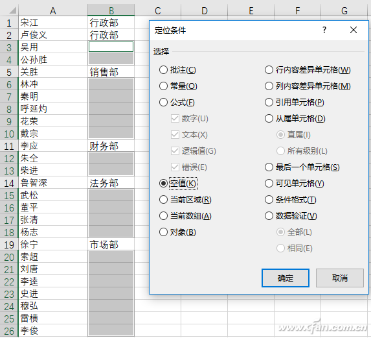This screenshot has height=338, width=371.
Task: Select the 空值(K) radio option
Action: click(178, 184)
